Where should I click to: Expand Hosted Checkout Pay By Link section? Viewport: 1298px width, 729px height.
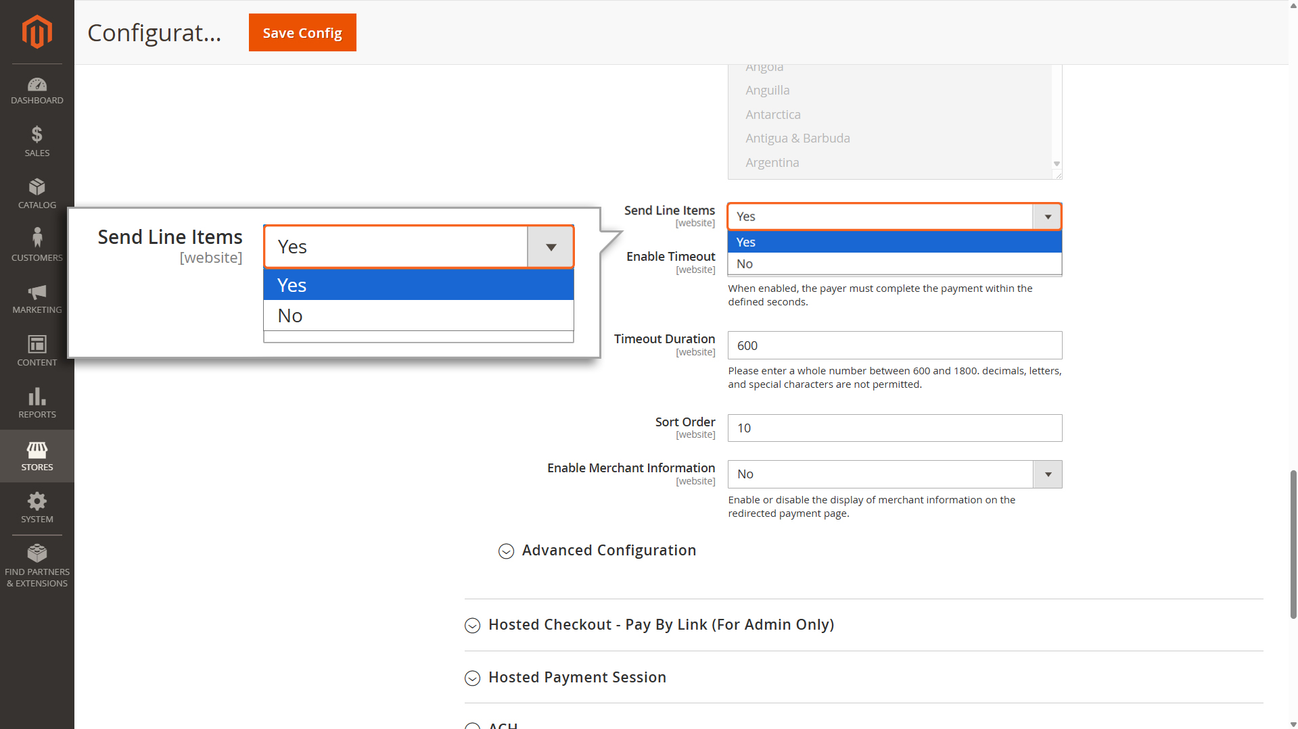pos(660,625)
